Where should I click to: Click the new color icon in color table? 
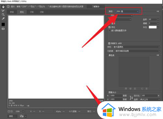pos(142,89)
